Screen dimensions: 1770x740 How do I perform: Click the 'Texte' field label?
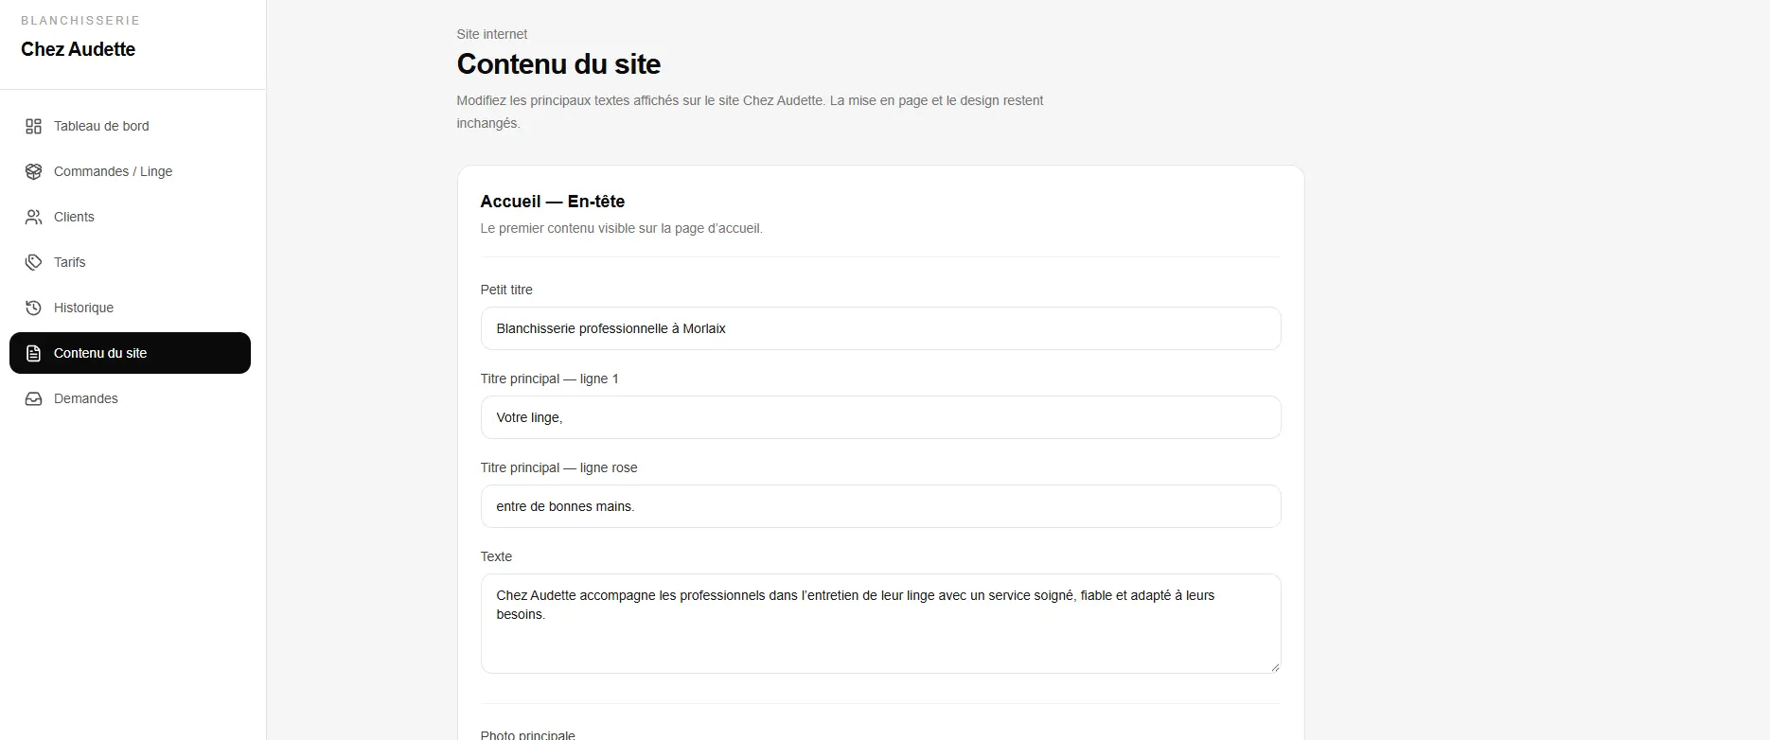[x=496, y=556]
